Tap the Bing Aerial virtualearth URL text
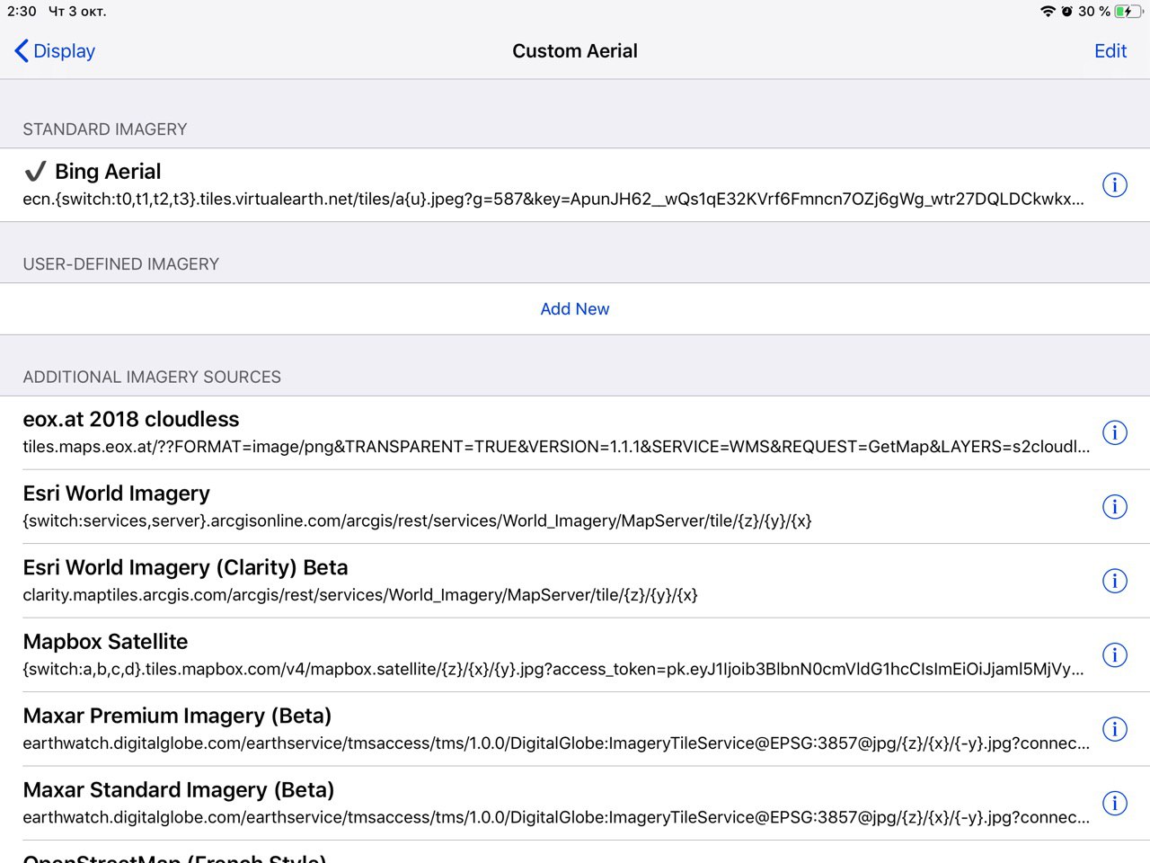Viewport: 1150px width, 863px height. pos(553,200)
